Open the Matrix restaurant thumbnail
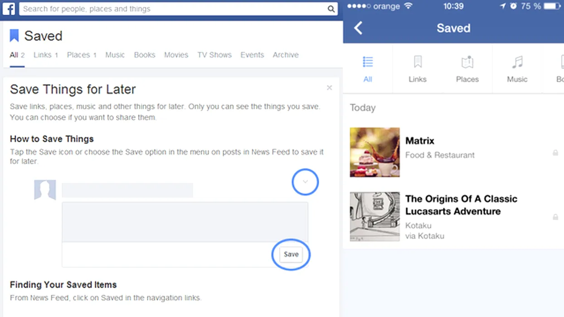Screen dimensions: 564x317 (x=375, y=152)
